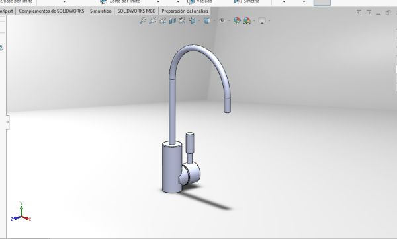
Task: Open the Simulation tab
Action: [101, 11]
